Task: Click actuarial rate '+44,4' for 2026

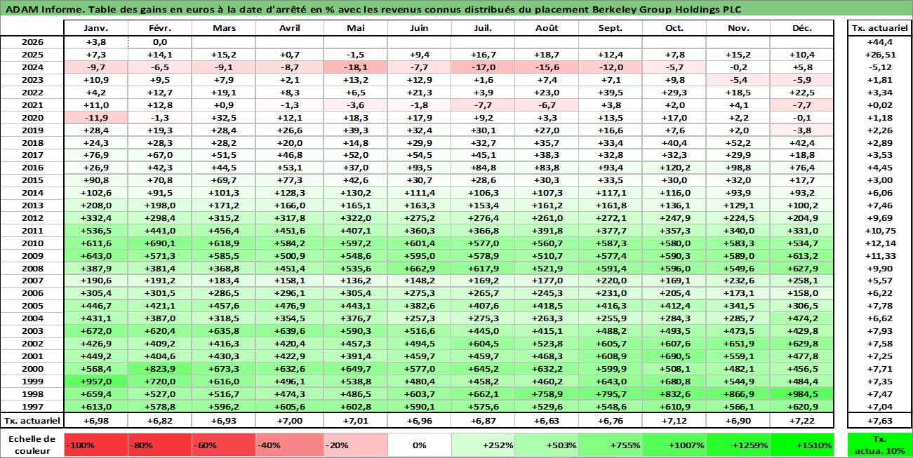Action: [x=879, y=41]
